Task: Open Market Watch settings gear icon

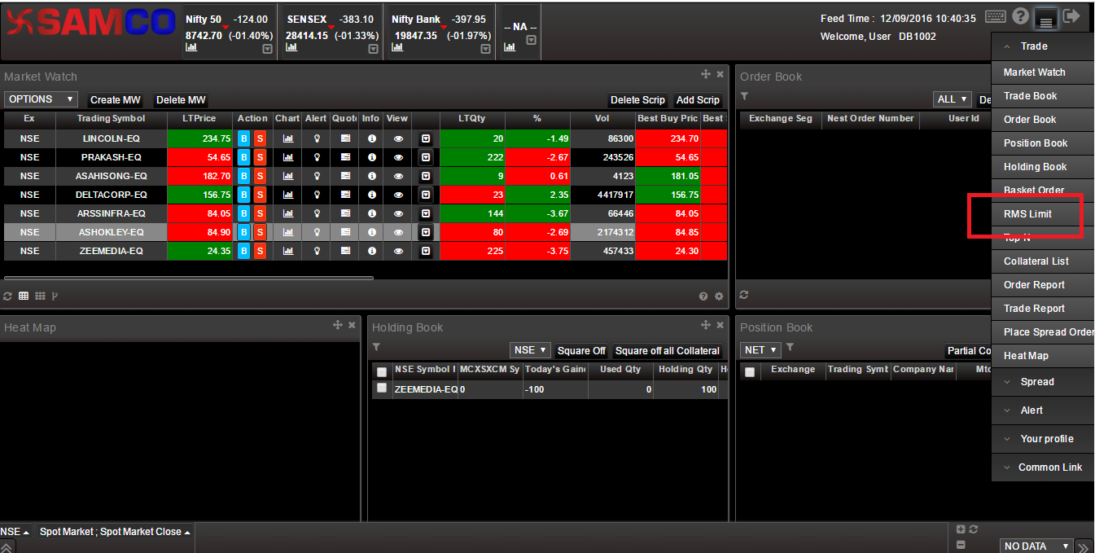Action: pyautogui.click(x=719, y=296)
